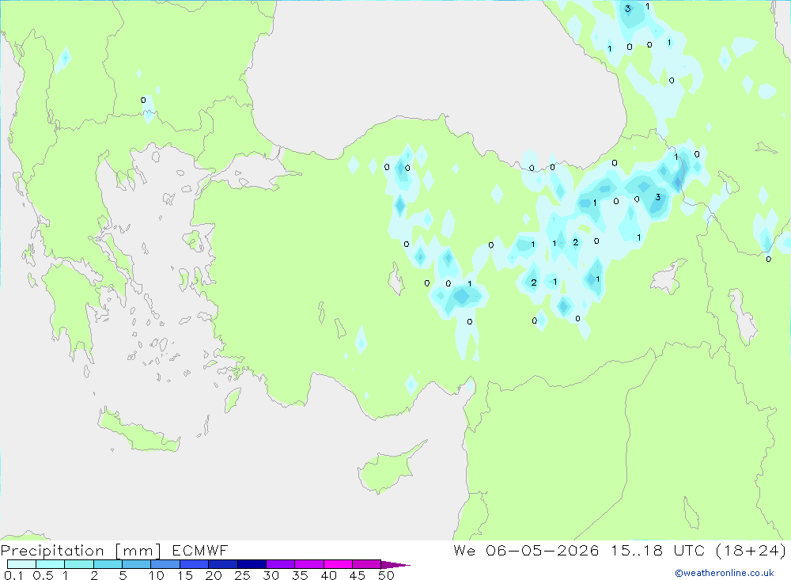Click the '(18+24)' forecast offset text
This screenshot has width=791, height=580.
click(751, 551)
